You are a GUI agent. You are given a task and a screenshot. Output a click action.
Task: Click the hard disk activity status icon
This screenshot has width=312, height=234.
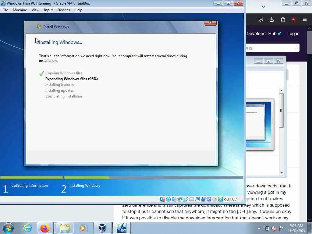[163, 199]
